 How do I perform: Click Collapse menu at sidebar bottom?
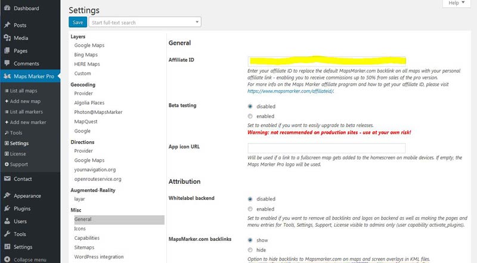(30, 259)
